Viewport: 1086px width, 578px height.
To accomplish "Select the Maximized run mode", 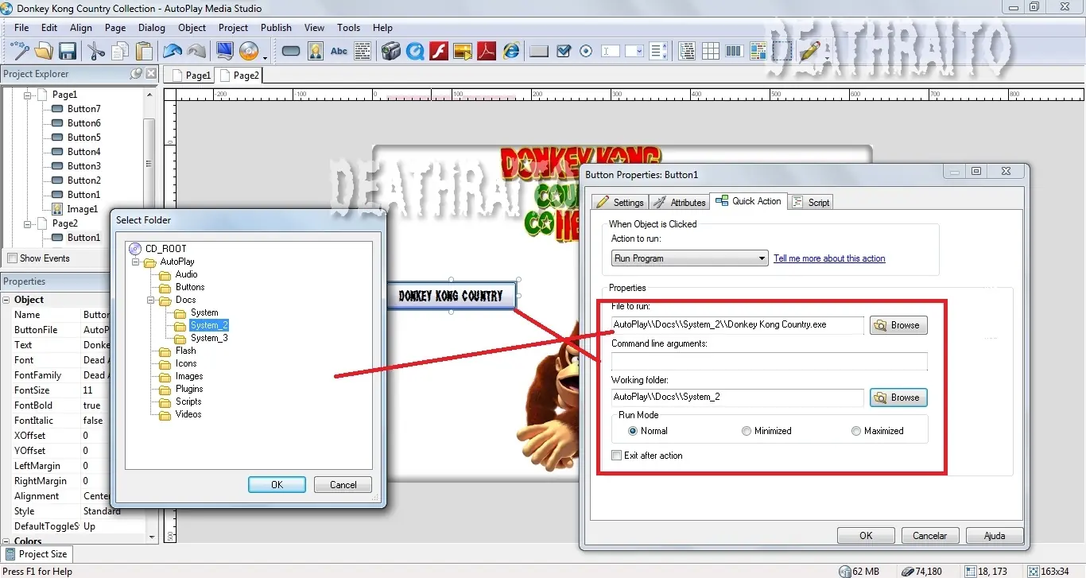I will tap(856, 431).
